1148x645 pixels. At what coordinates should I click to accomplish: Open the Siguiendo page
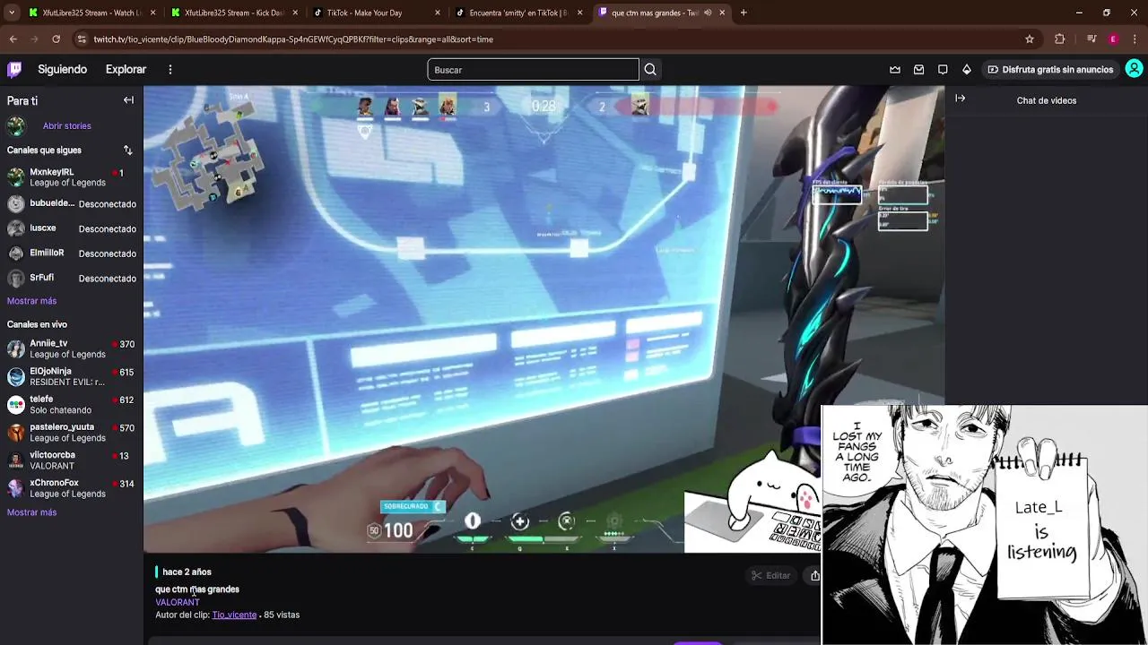62,69
